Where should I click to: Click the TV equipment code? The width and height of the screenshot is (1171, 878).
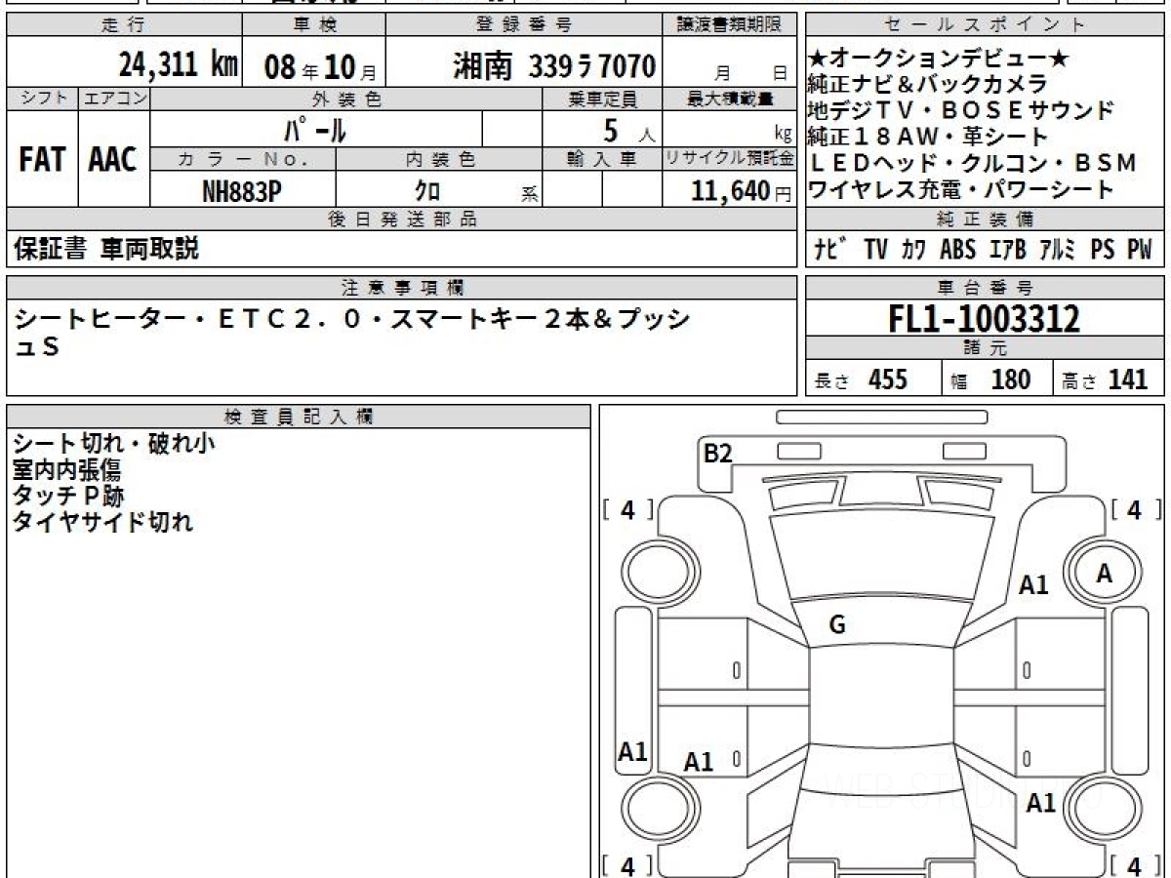[875, 250]
